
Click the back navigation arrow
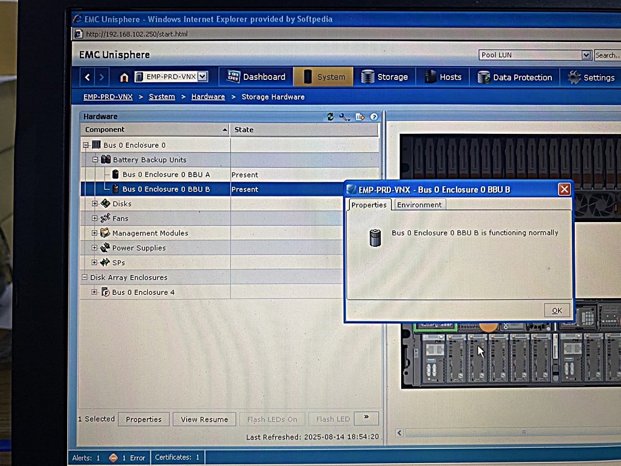coord(88,77)
